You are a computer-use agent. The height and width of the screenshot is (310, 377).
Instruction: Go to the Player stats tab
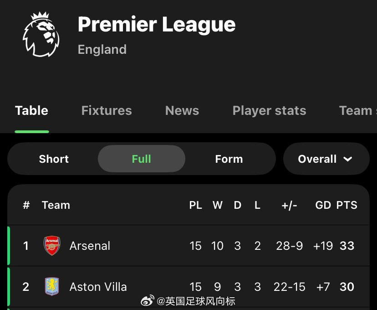click(269, 111)
